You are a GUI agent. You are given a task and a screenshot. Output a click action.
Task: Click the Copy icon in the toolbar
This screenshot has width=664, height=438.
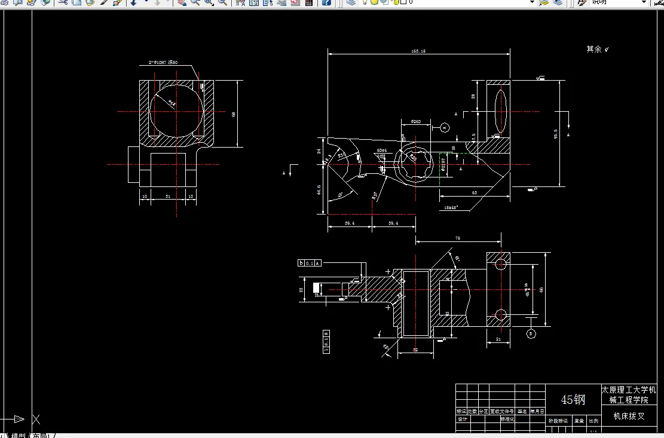(77, 2)
